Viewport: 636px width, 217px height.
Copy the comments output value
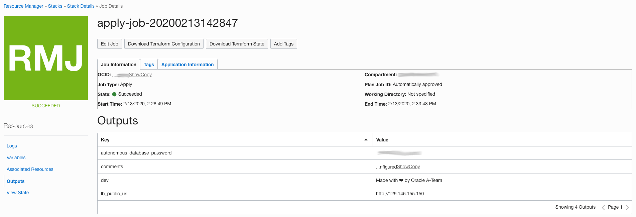(414, 167)
